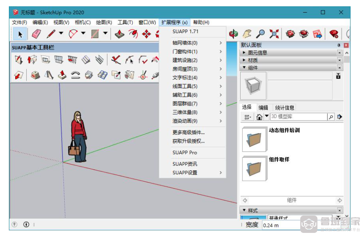Click the SUAPP curved arc extrude icon
Viewport: 362px width, 235px height.
(x=76, y=75)
